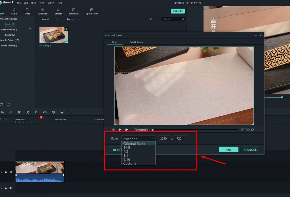Image resolution: width=290 pixels, height=197 pixels.
Task: Mute the audio track speaker toggle
Action: (x=11, y=188)
